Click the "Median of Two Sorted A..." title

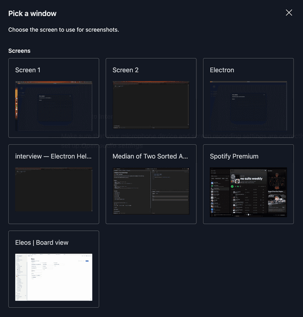(151, 156)
